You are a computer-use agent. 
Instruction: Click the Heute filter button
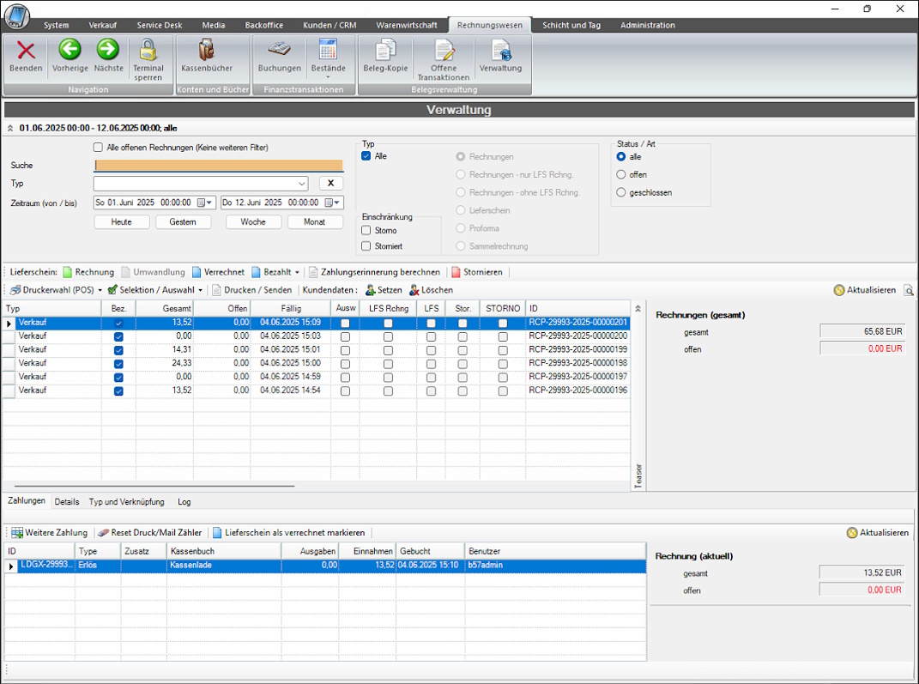[121, 221]
